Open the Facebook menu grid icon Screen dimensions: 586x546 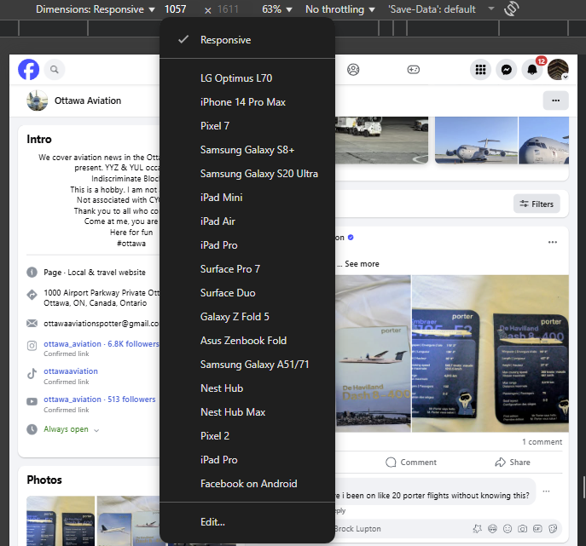480,69
